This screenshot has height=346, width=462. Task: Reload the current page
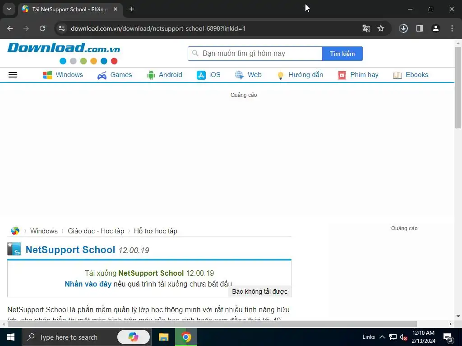tap(42, 28)
